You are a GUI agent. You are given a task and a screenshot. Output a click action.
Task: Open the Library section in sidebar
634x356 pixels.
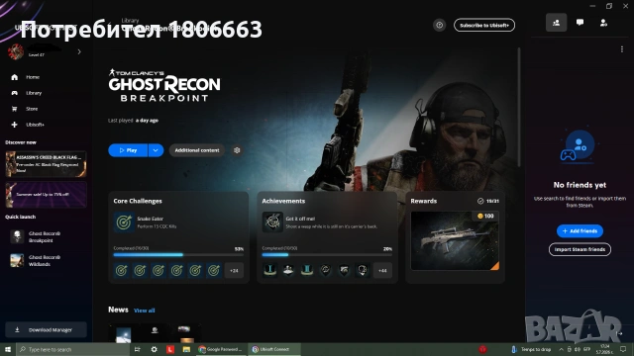pyautogui.click(x=34, y=93)
